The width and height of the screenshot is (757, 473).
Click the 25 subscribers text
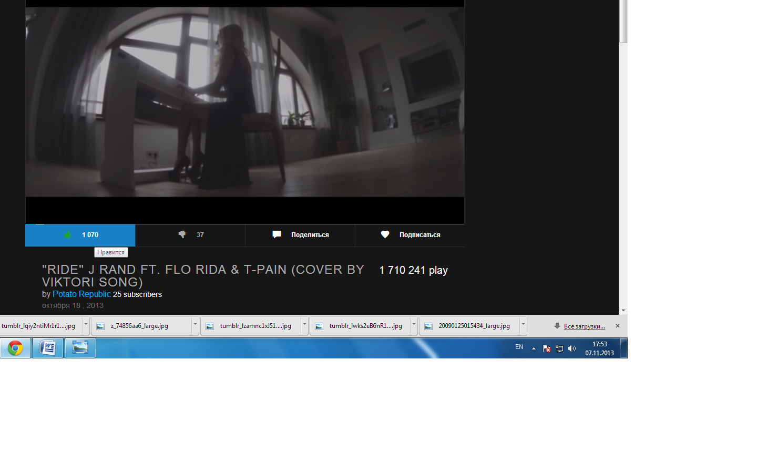click(137, 294)
